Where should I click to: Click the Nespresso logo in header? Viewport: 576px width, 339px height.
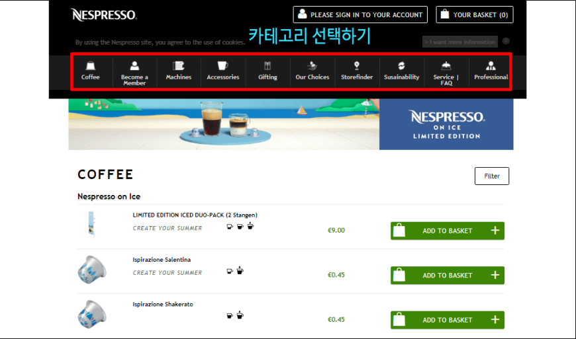coord(104,15)
